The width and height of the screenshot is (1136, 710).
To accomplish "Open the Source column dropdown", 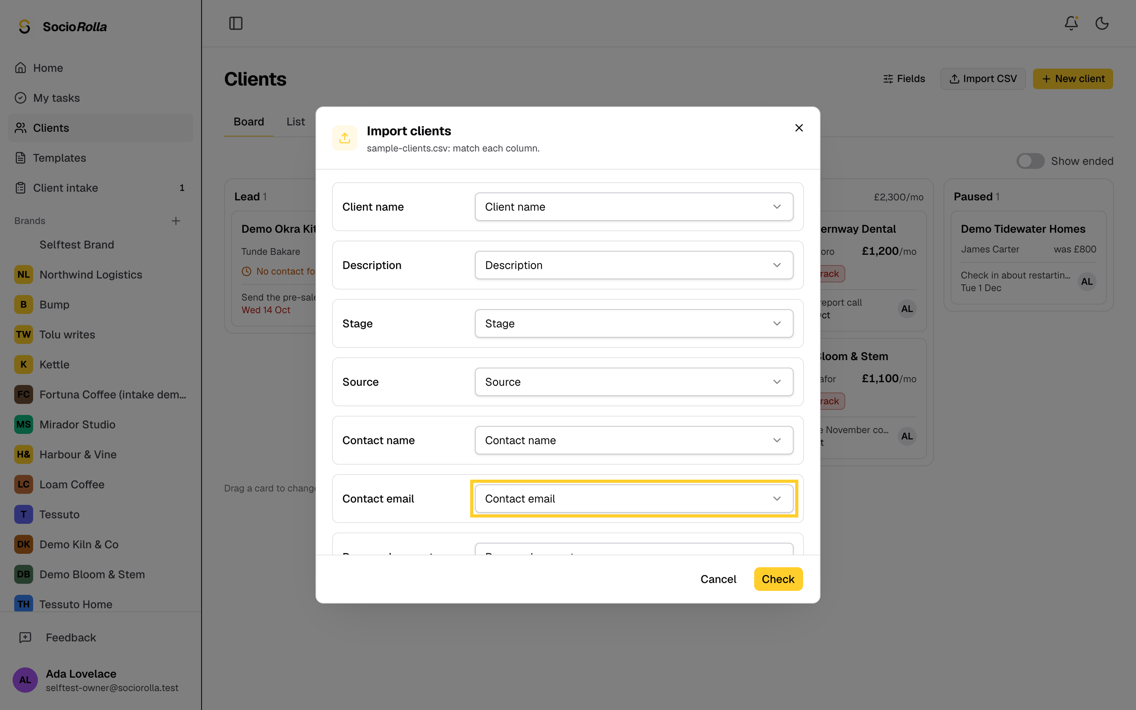I will coord(634,382).
